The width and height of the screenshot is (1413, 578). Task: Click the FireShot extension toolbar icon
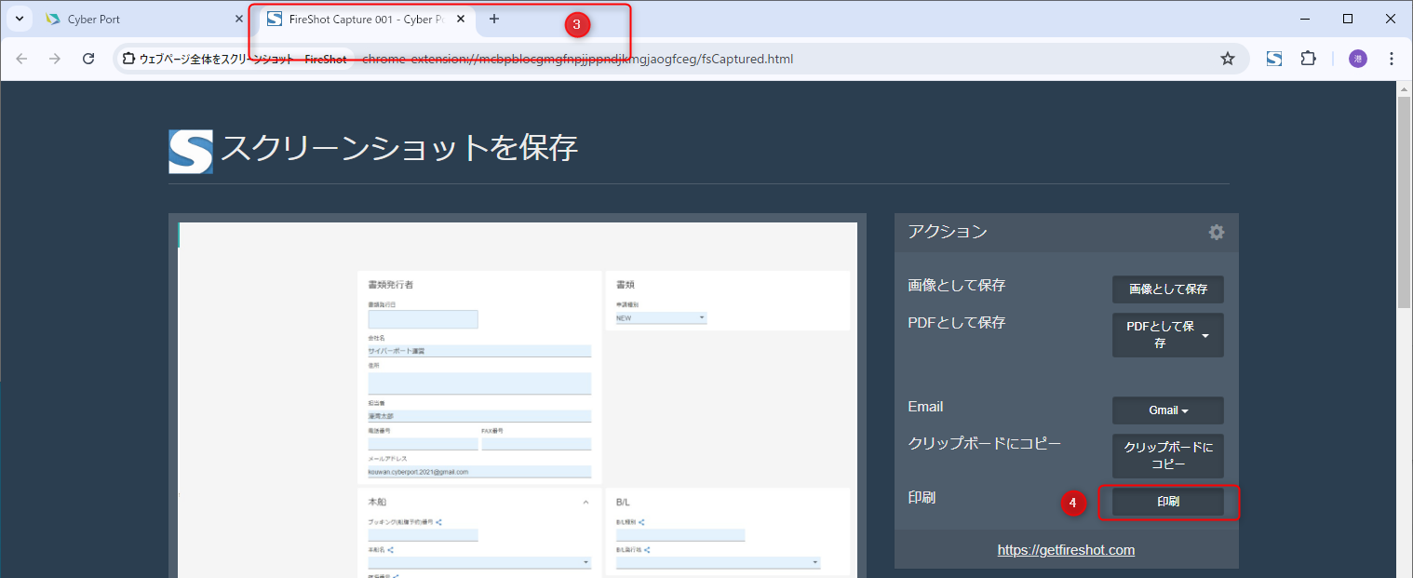click(x=1274, y=59)
